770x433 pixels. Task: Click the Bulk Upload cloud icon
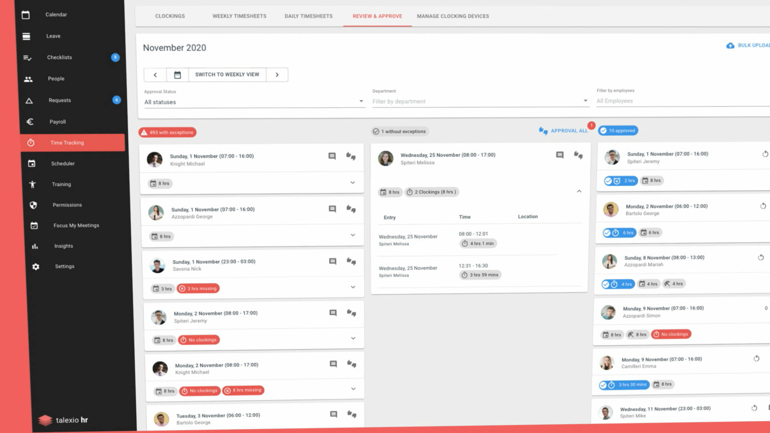pos(731,45)
